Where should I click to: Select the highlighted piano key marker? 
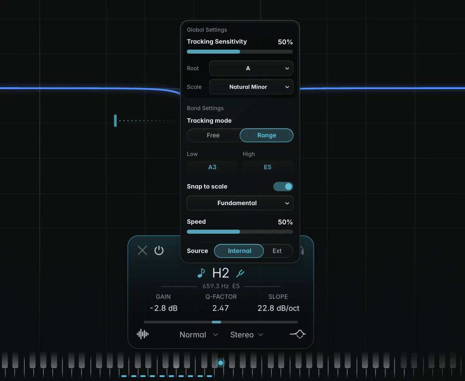(221, 362)
